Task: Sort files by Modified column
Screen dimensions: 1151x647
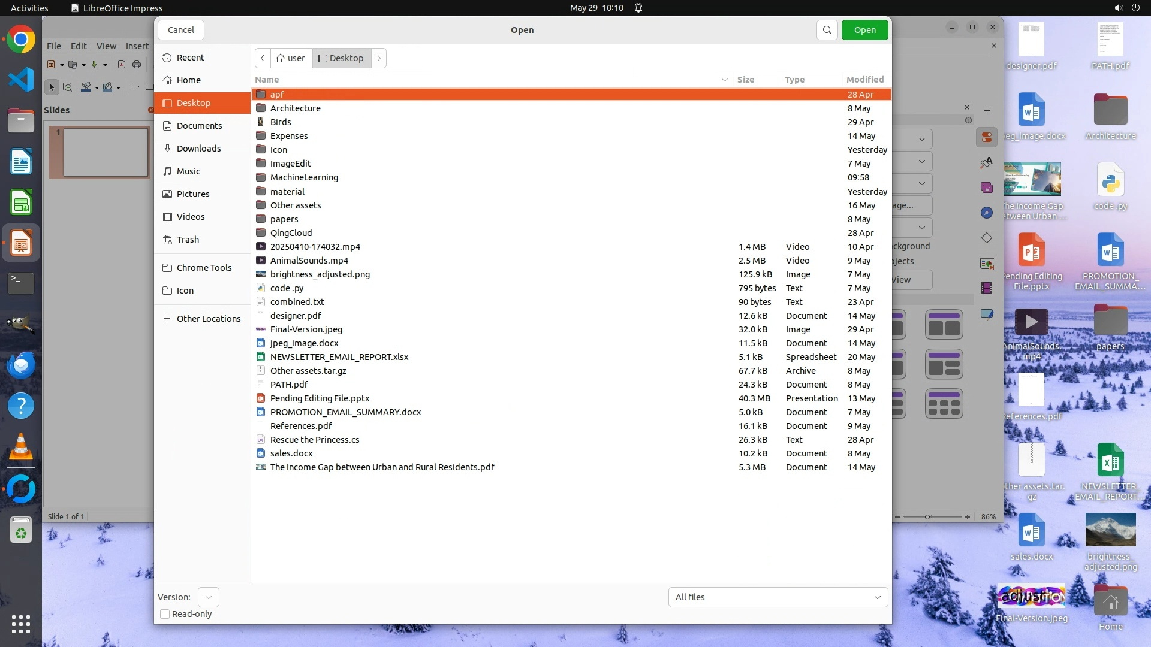Action: click(864, 80)
